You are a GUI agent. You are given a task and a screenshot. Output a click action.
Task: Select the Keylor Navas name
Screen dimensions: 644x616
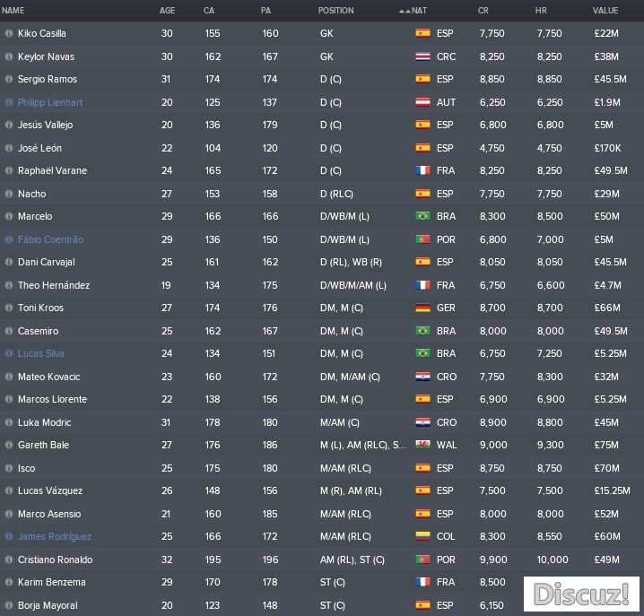coord(46,56)
